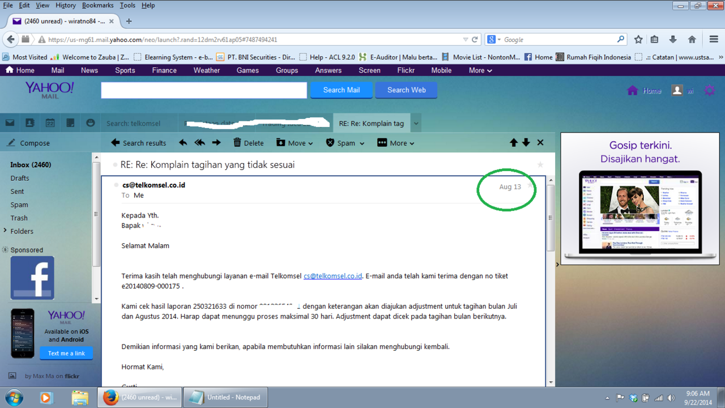Toggle unread dot beside the email subject
The width and height of the screenshot is (725, 408).
point(115,165)
